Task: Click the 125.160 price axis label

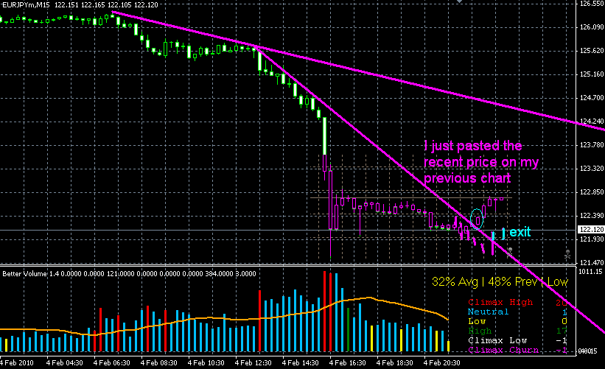Action: [591, 74]
